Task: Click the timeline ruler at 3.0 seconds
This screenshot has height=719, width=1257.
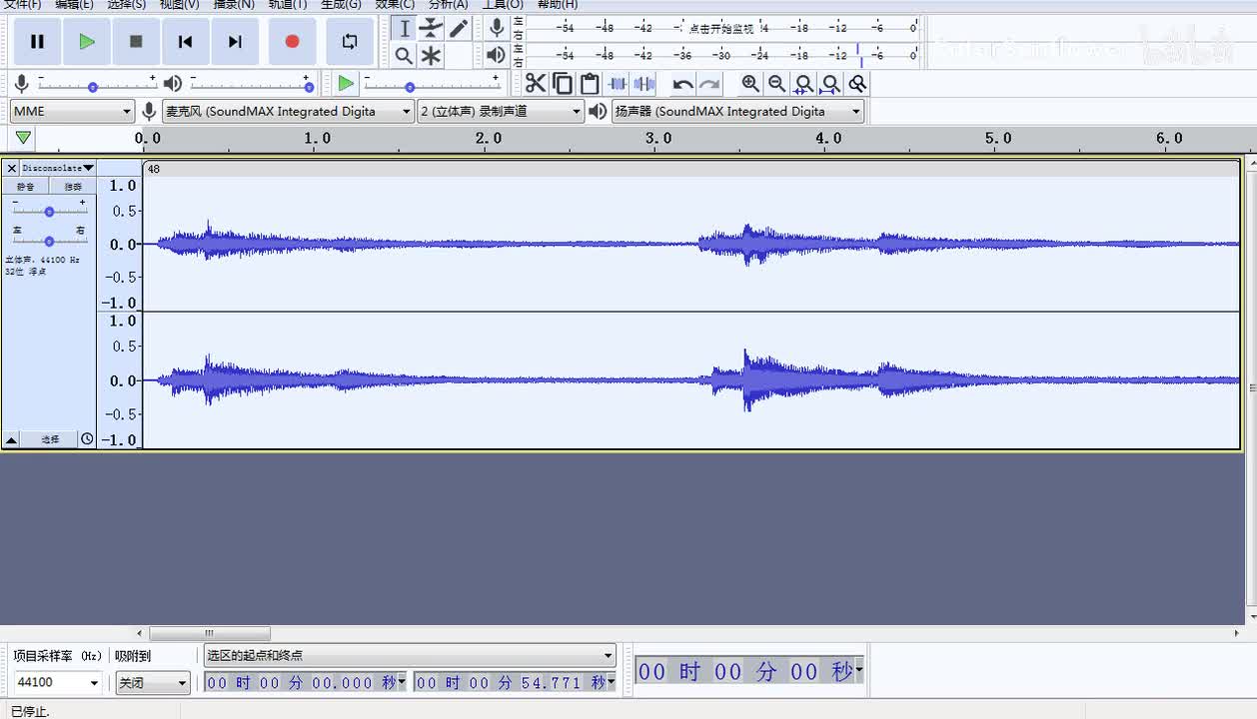Action: click(x=658, y=138)
